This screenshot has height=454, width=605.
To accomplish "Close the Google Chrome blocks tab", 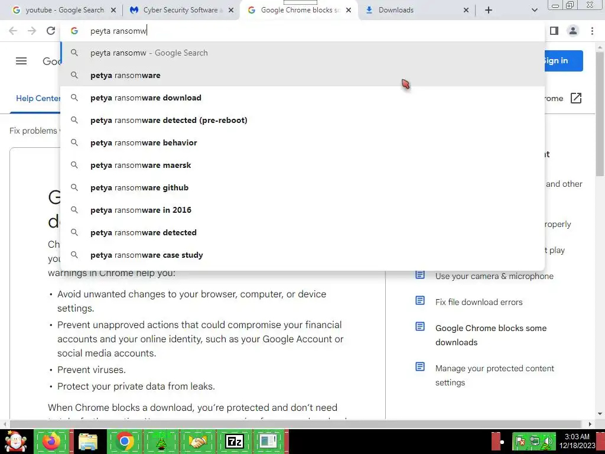I will point(349,10).
